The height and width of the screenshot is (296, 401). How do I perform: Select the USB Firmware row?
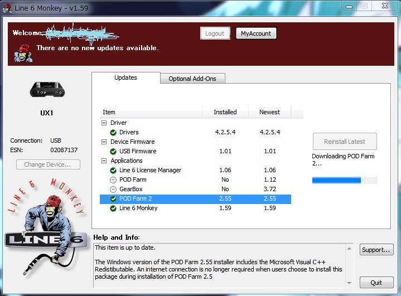(195, 151)
